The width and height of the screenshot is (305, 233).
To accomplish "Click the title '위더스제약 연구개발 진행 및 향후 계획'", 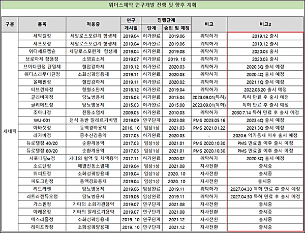I will [152, 5].
